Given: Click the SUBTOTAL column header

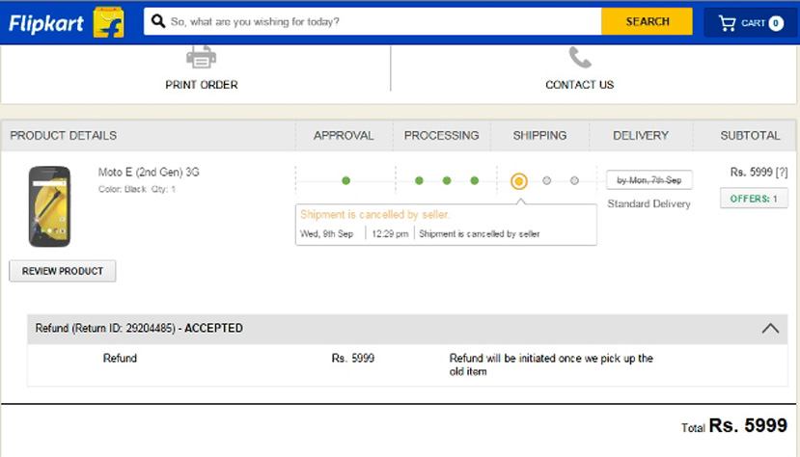Looking at the screenshot, I should [x=750, y=136].
